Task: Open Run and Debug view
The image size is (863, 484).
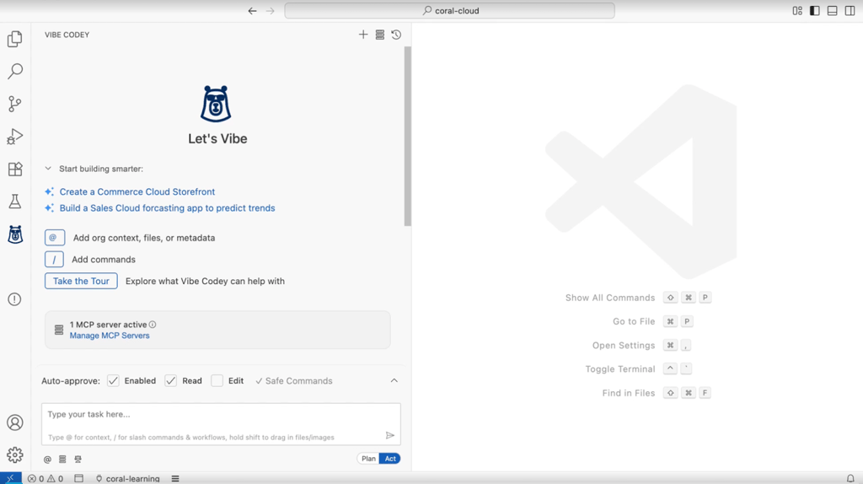Action: tap(15, 137)
